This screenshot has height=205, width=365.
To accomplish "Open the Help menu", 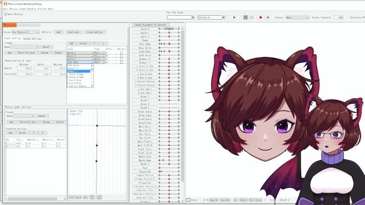I will point(50,9).
